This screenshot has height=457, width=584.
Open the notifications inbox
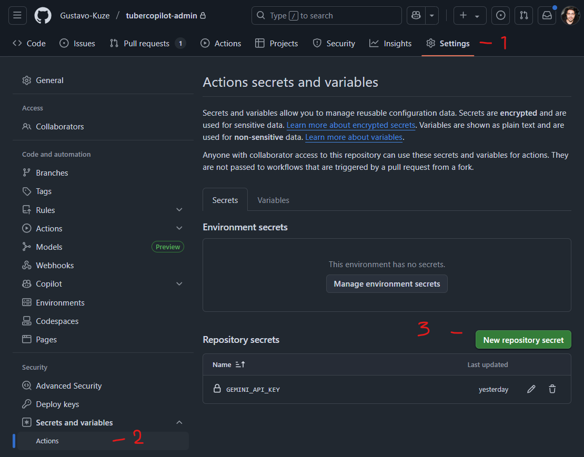(547, 16)
